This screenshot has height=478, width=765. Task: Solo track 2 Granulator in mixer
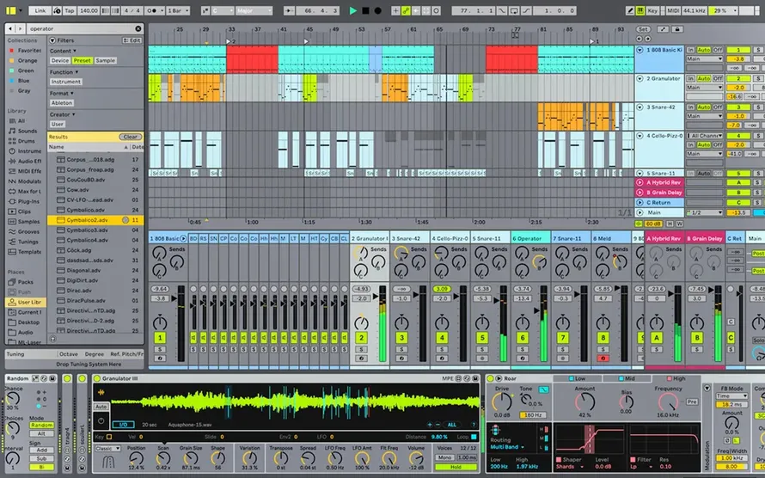pos(361,349)
